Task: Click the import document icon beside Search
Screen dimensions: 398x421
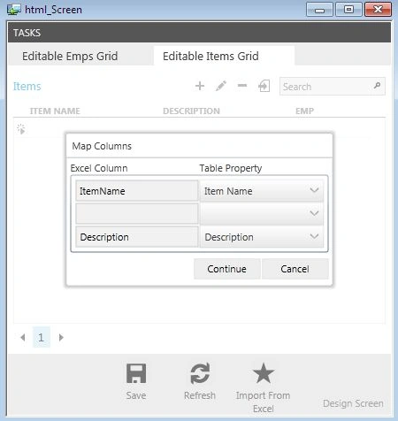Action: 264,86
